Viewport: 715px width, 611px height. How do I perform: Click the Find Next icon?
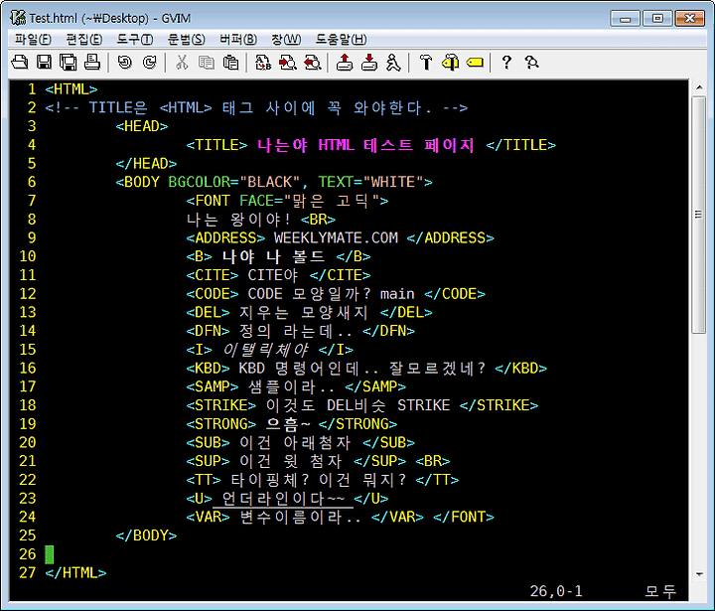pyautogui.click(x=288, y=62)
